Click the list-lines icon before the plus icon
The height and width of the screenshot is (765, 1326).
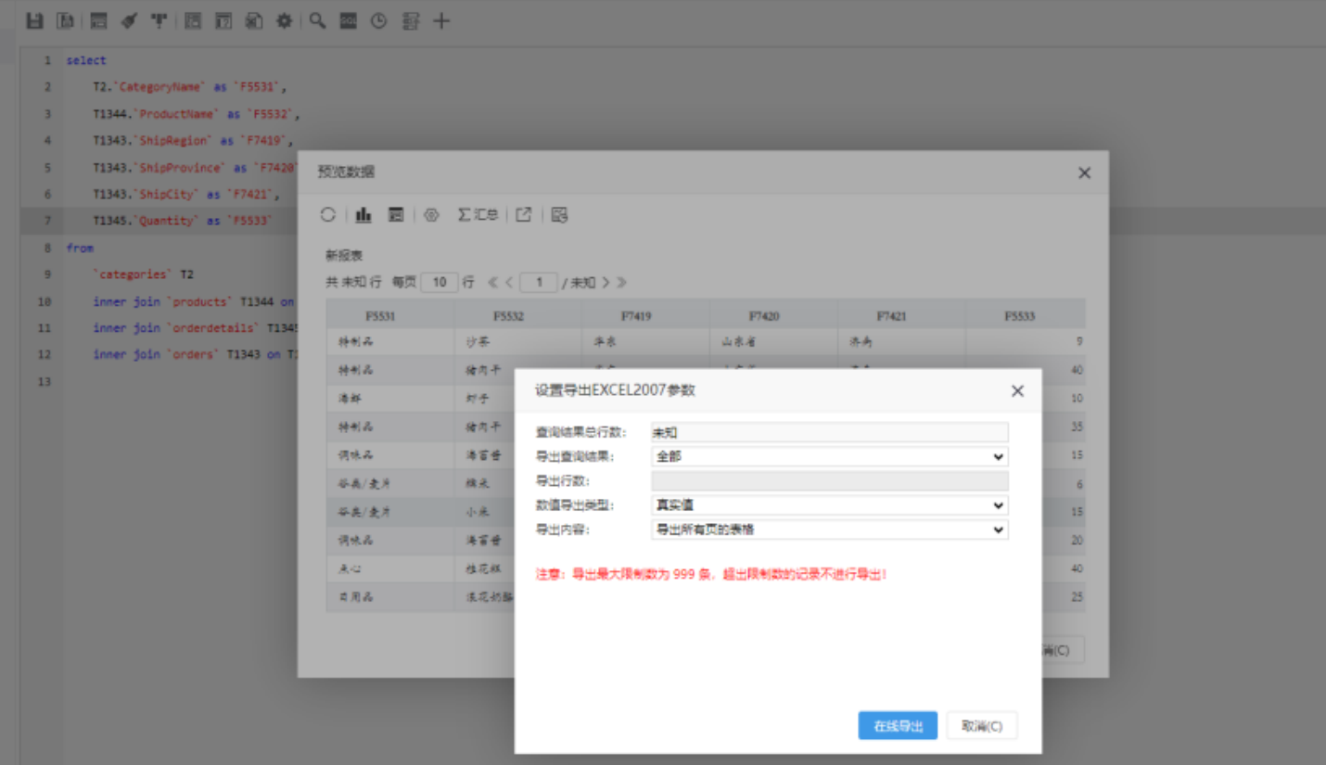pos(411,20)
